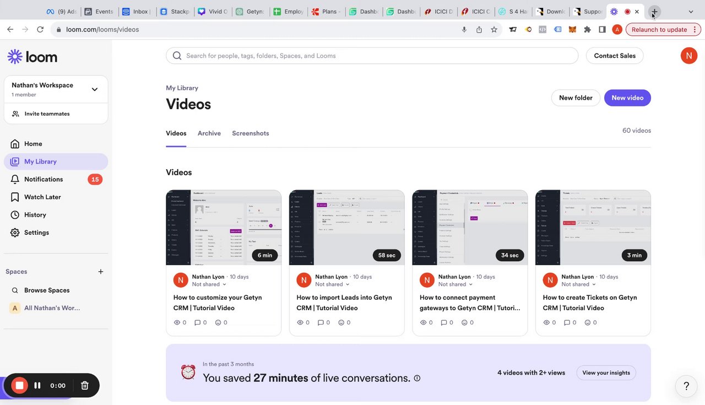The width and height of the screenshot is (705, 405).
Task: Reload the page in the browser toolbar
Action: point(40,30)
